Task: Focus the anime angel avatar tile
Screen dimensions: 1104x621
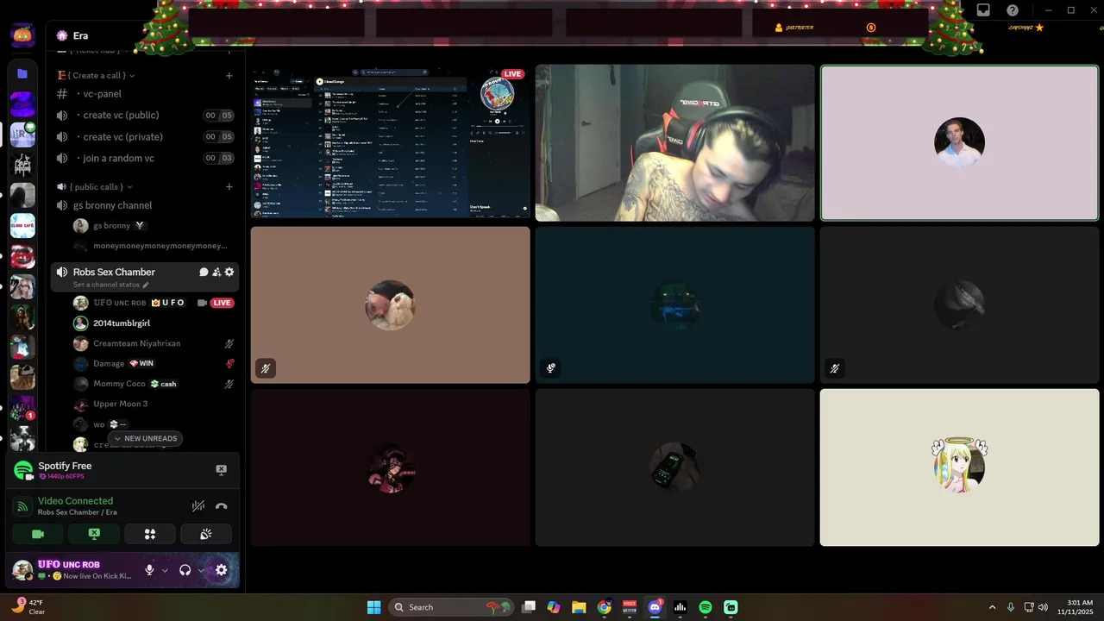Action: pos(959,467)
